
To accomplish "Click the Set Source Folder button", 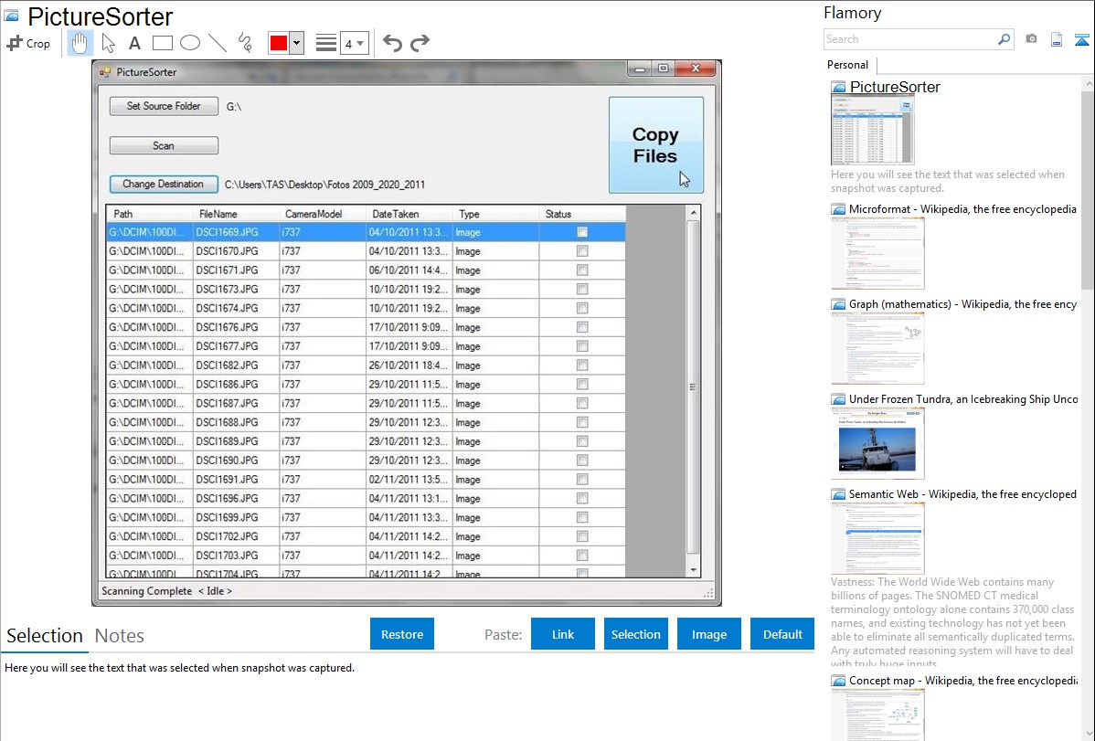I will tap(164, 106).
